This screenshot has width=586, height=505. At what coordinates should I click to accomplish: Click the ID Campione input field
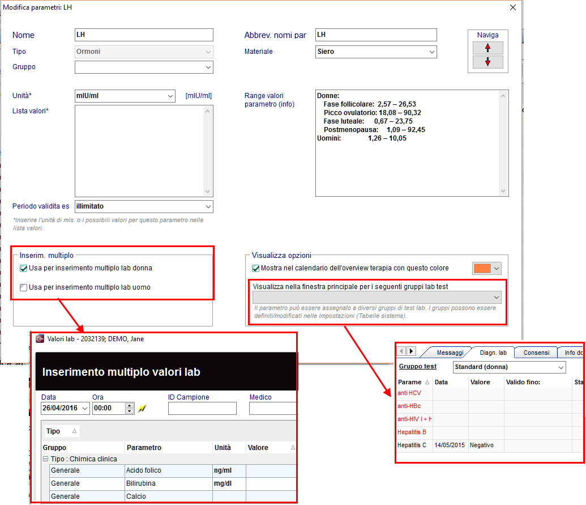(202, 408)
